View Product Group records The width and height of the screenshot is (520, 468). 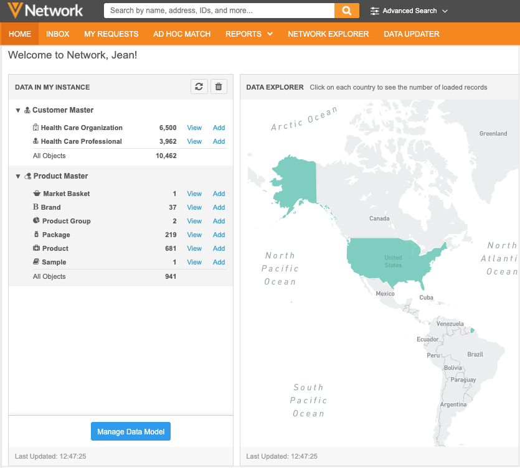click(194, 221)
